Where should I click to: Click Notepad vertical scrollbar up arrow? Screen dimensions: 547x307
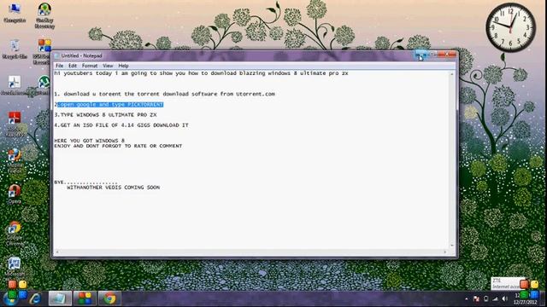(452, 74)
